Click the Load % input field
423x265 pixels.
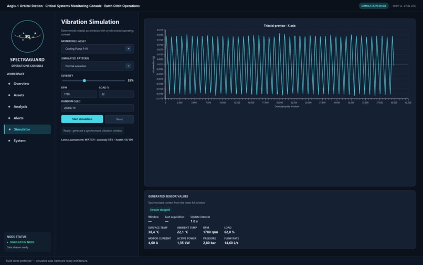[117, 94]
